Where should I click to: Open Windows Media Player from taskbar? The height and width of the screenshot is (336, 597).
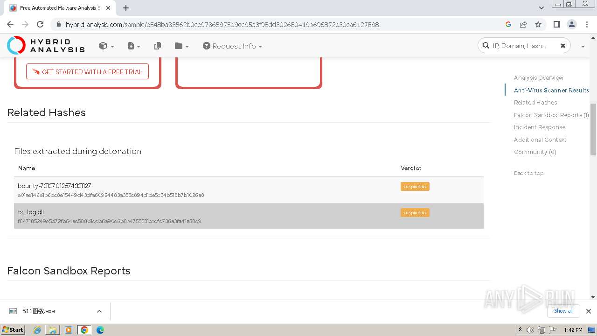69,330
